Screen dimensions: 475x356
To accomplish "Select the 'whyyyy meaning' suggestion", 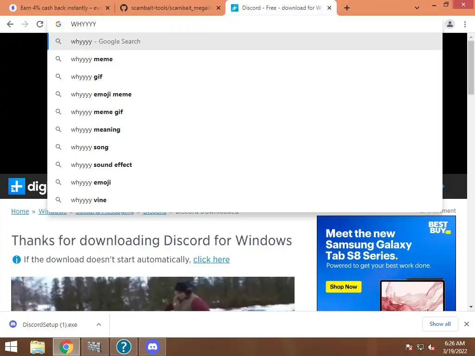I will pos(245,130).
